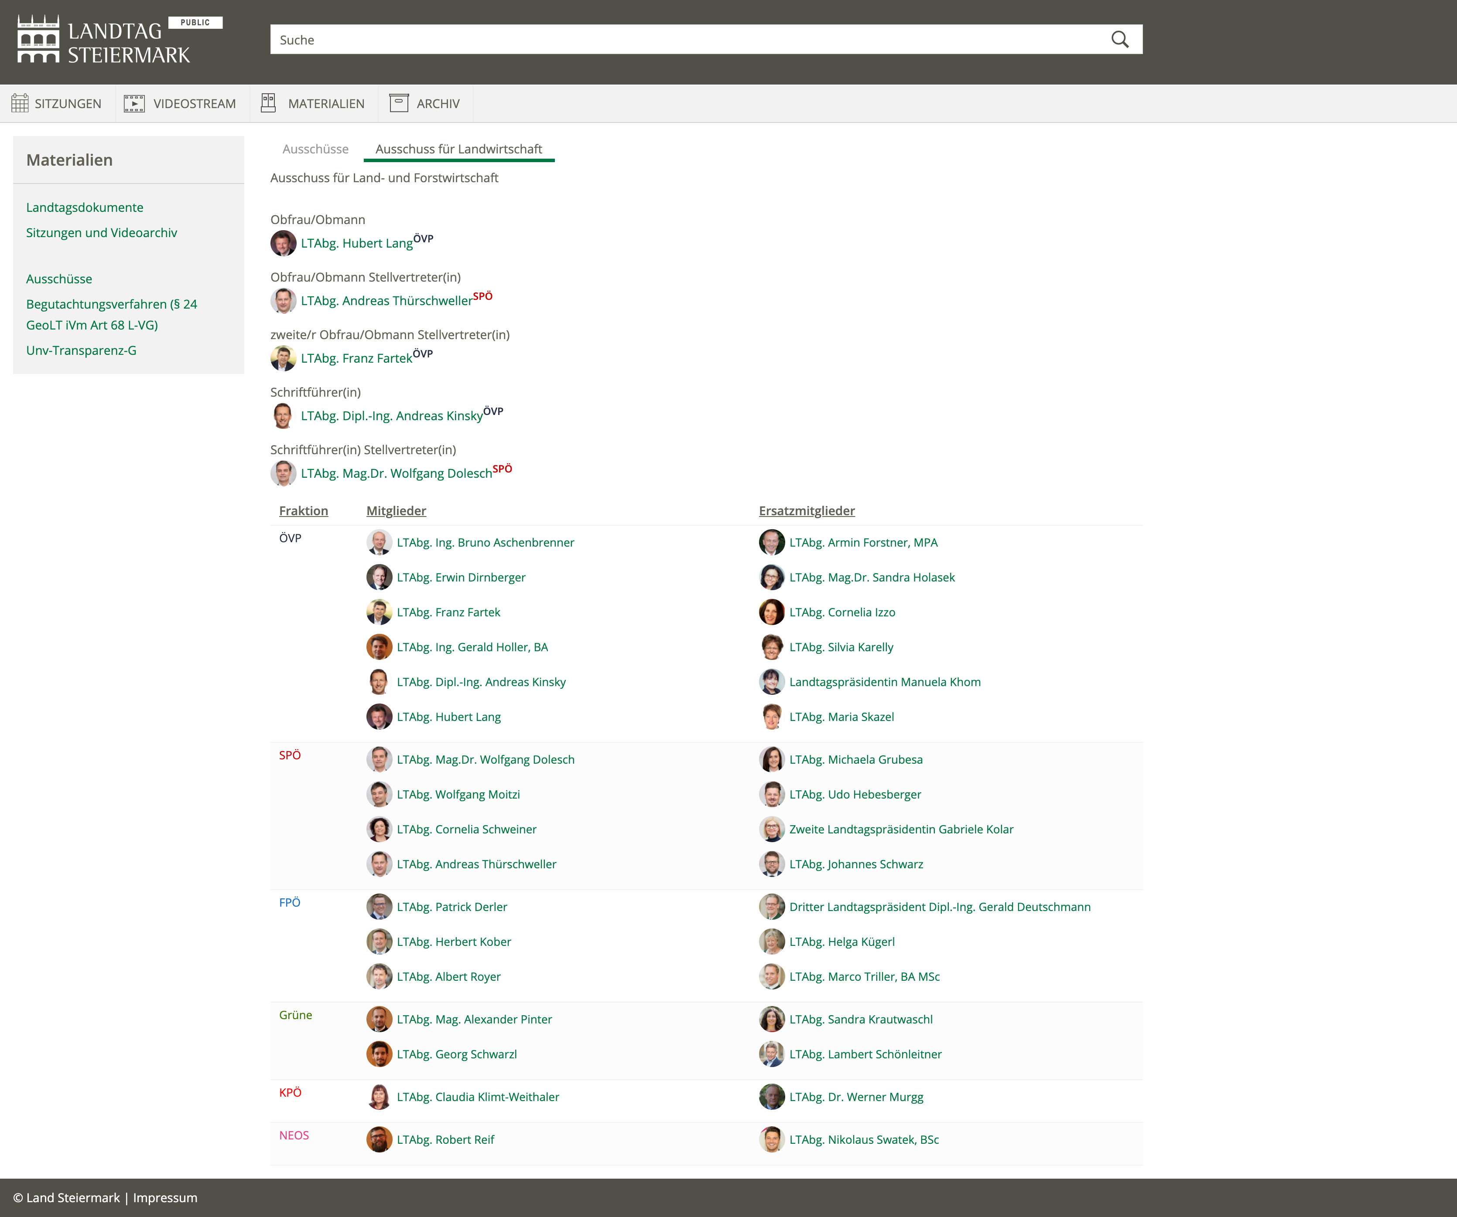Screen dimensions: 1457x1217
Task: Open the Videostream menu item
Action: tap(182, 103)
